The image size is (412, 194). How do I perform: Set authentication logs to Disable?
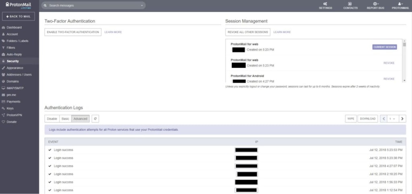52,119
